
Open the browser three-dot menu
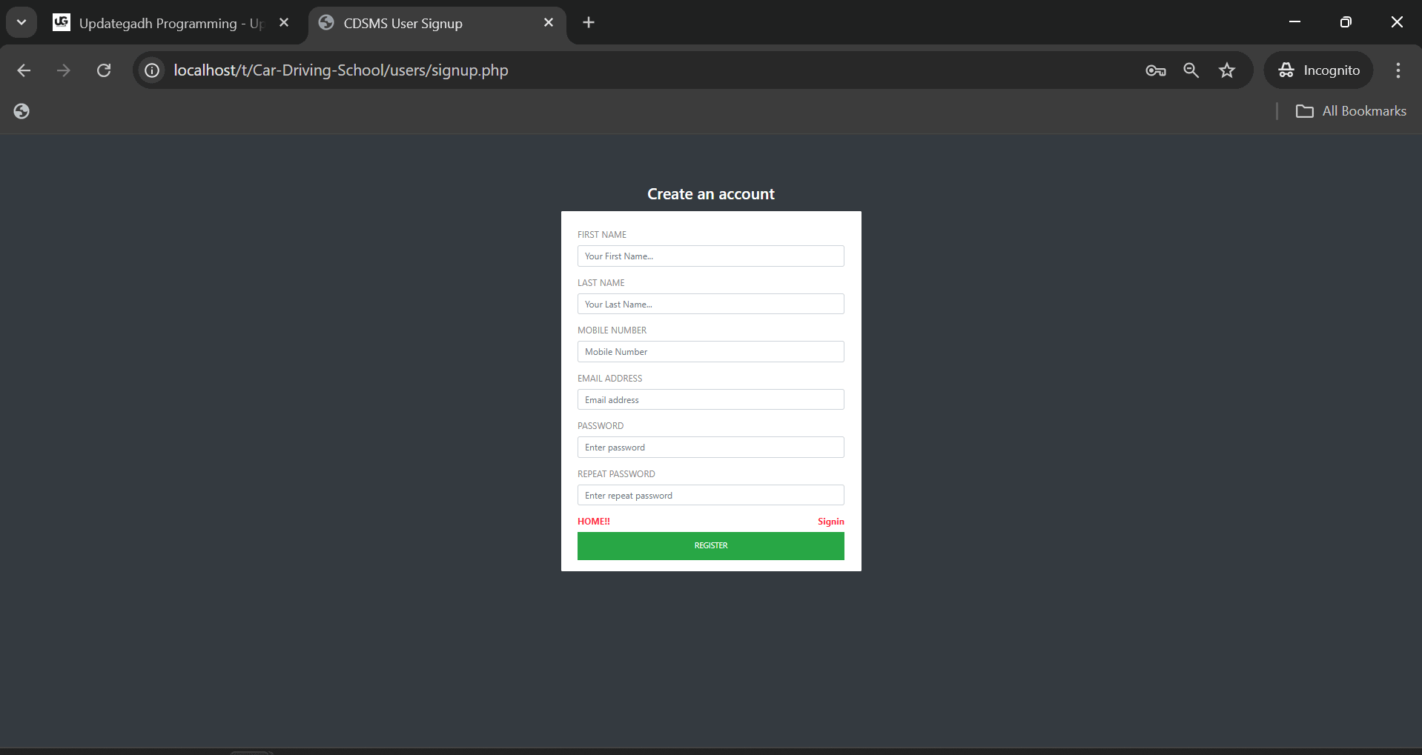coord(1397,70)
